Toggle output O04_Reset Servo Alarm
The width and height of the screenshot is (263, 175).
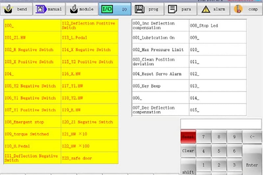pos(160,74)
